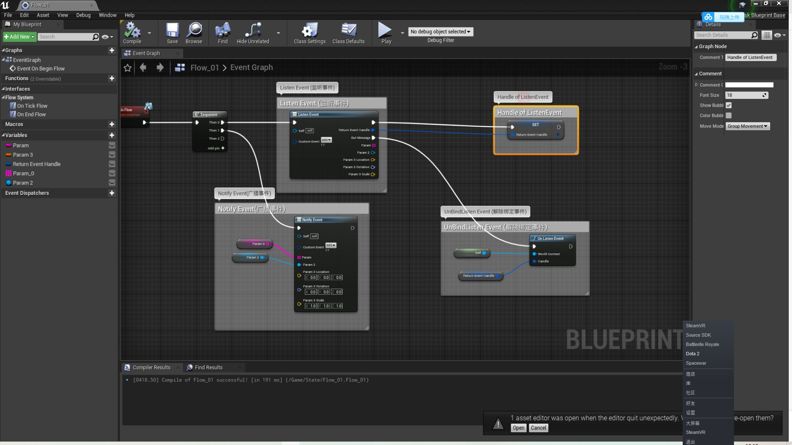Toggle the Show Bubble checkbox

728,105
